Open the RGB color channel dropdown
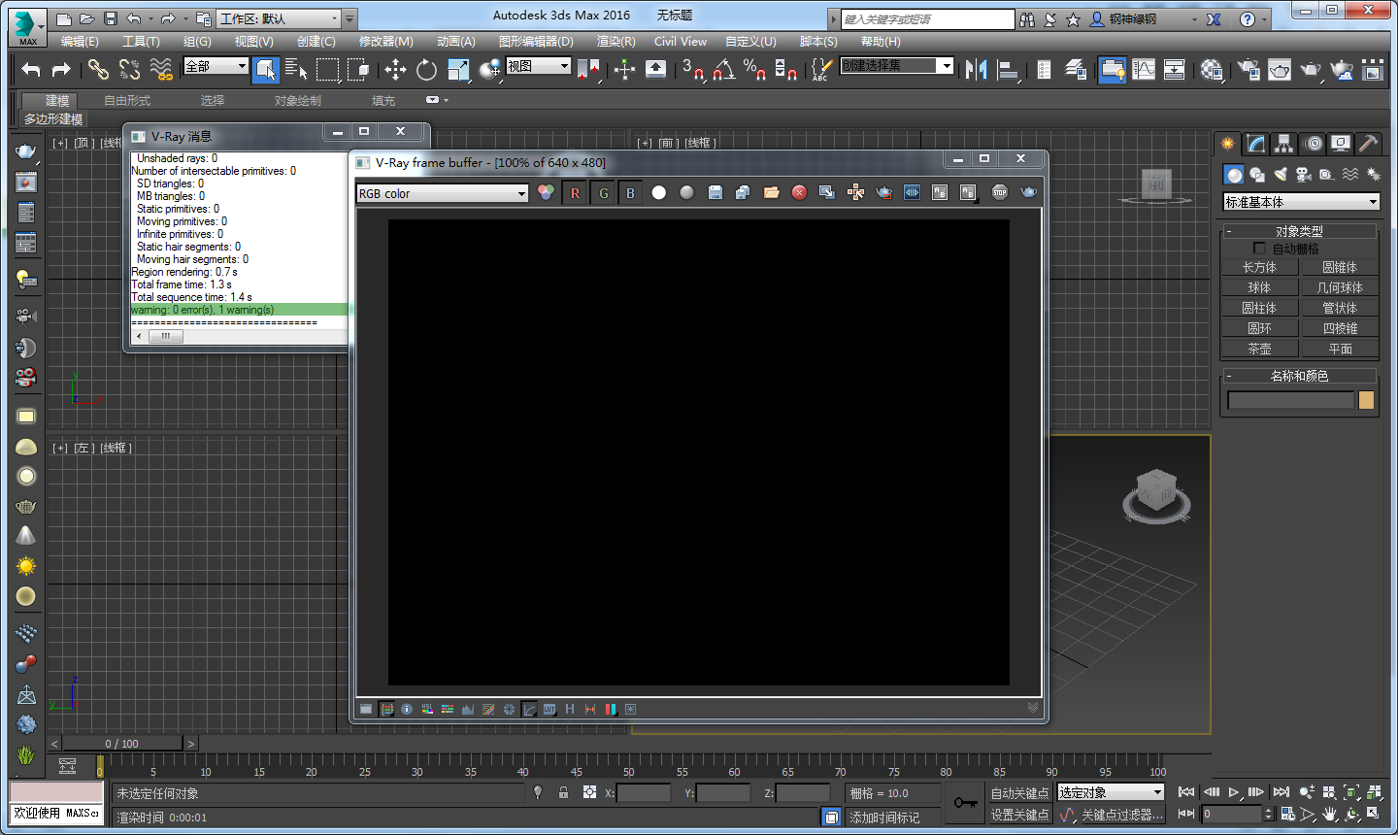This screenshot has width=1398, height=835. tap(443, 193)
